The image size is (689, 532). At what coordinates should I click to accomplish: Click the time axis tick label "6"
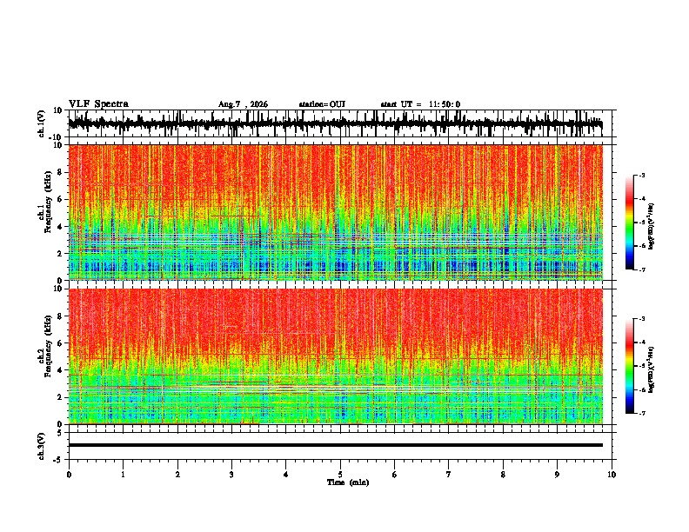[395, 475]
